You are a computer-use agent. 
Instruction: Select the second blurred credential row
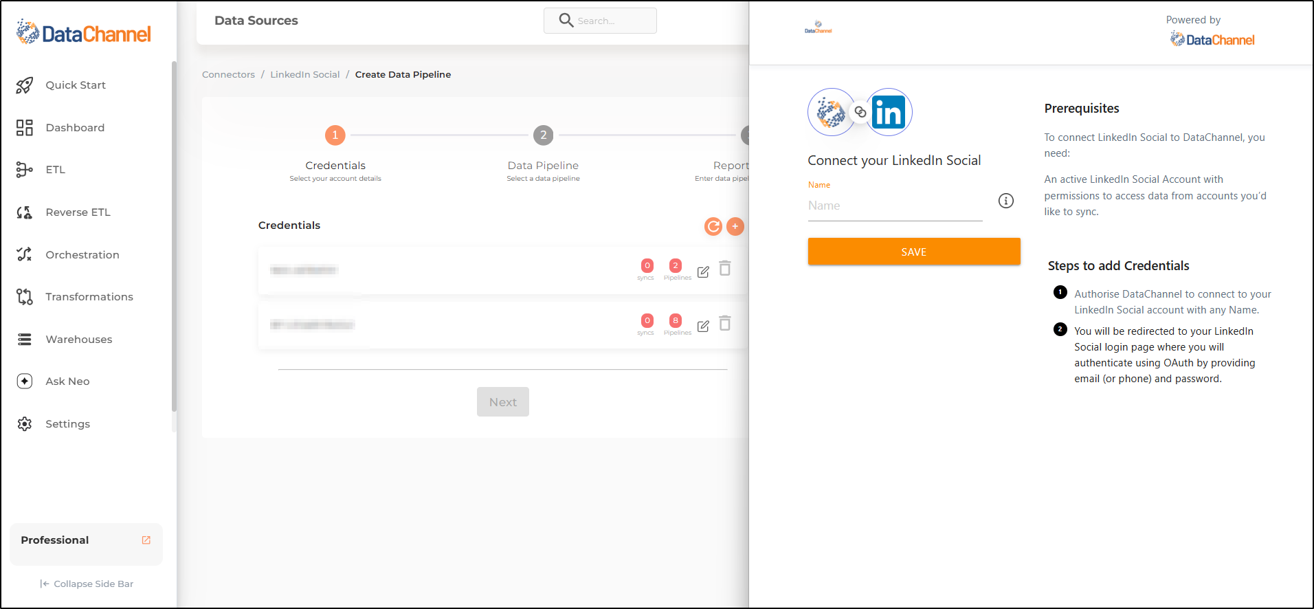coord(503,325)
